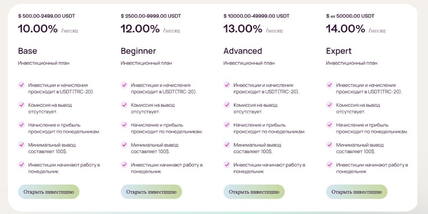Select the Beginner plan title
This screenshot has height=214, width=428.
click(x=139, y=51)
